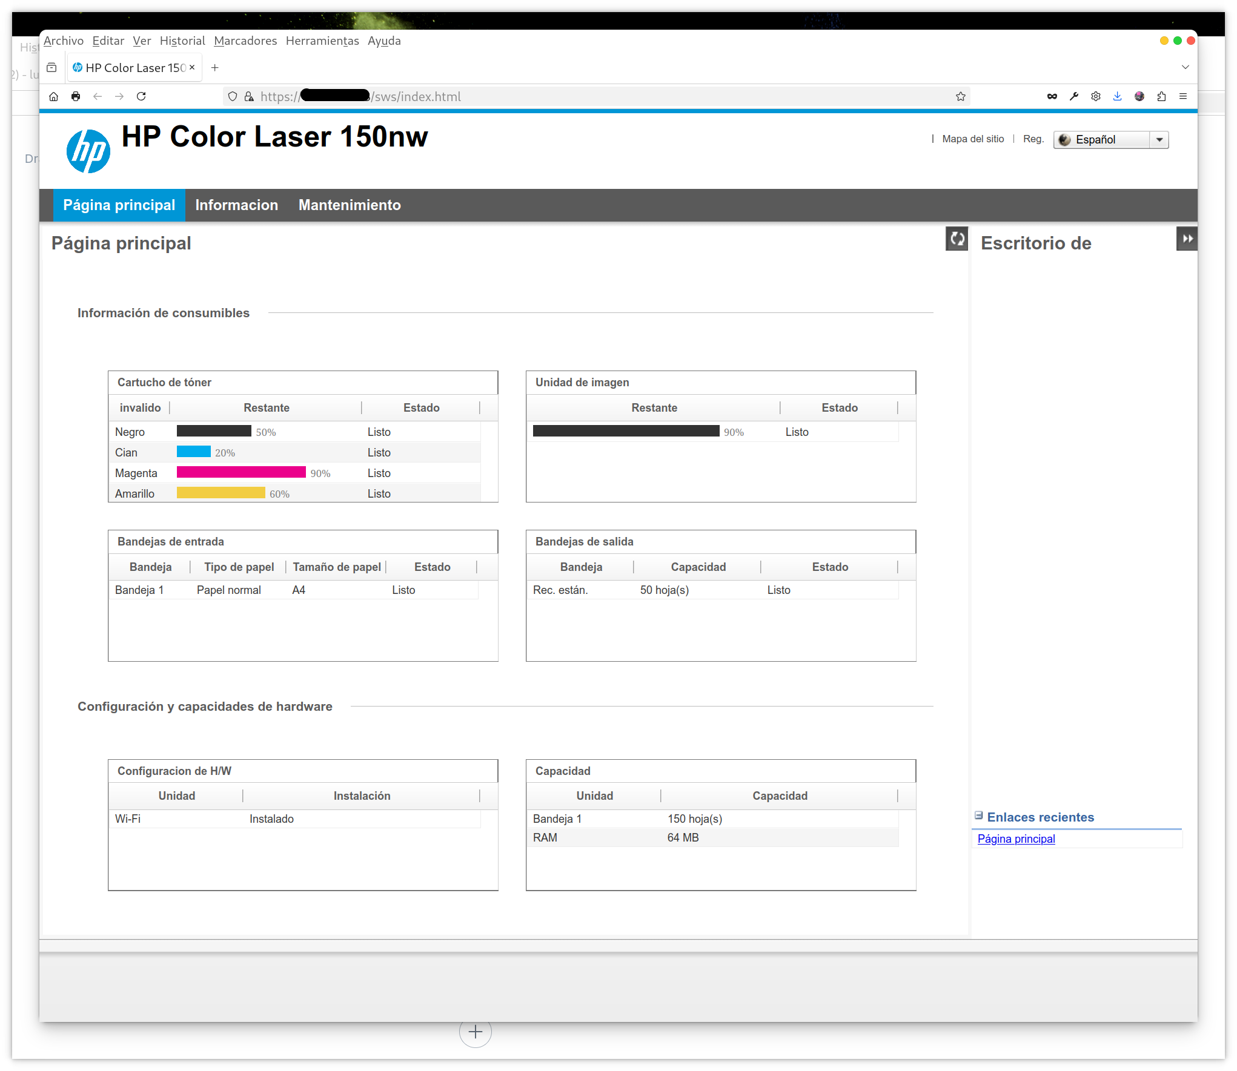
Task: Open the Herramientas menu
Action: 322,41
